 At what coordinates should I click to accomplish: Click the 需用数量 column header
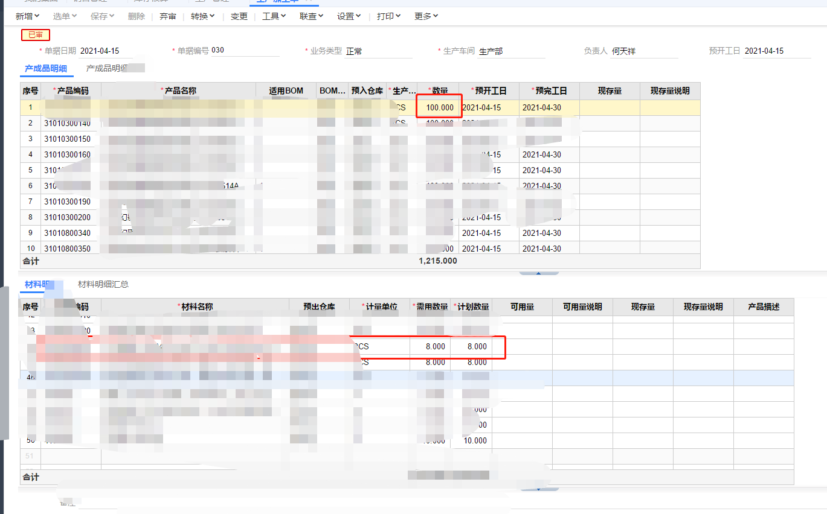click(430, 306)
